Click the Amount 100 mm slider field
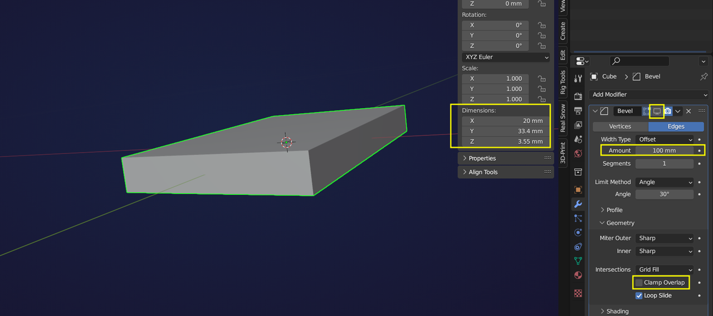Viewport: 713px width, 316px height. point(665,150)
